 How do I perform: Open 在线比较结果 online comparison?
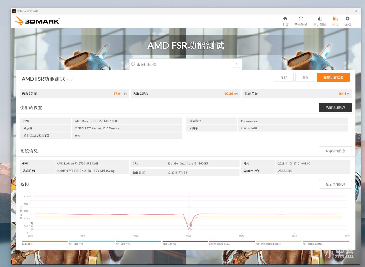[x=333, y=77]
